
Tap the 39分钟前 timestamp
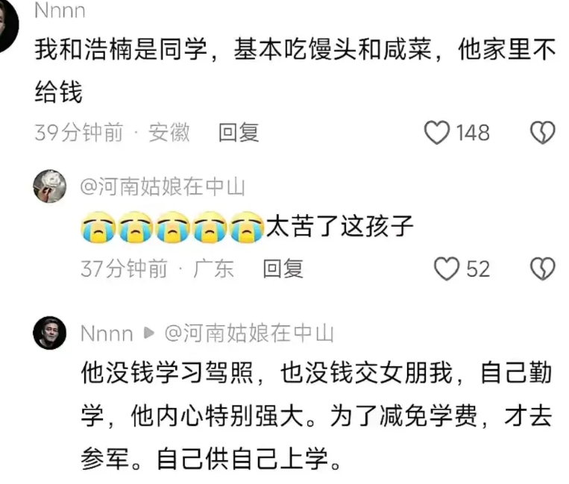point(79,133)
